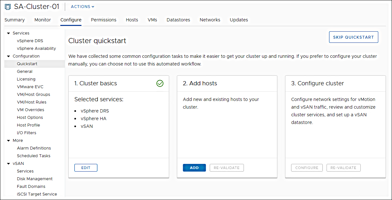Go to the Hosts tab
The width and height of the screenshot is (392, 200).
pos(132,20)
